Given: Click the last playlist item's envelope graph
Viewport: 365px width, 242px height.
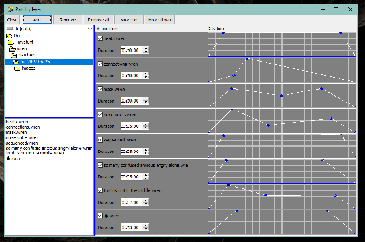Looking at the screenshot, I should click(282, 222).
